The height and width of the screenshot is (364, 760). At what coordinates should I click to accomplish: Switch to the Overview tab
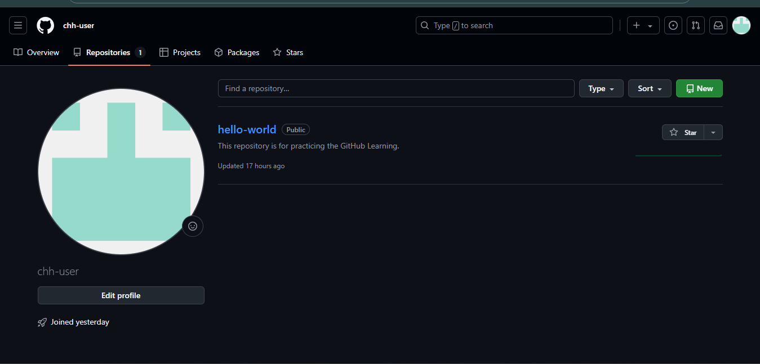[37, 52]
